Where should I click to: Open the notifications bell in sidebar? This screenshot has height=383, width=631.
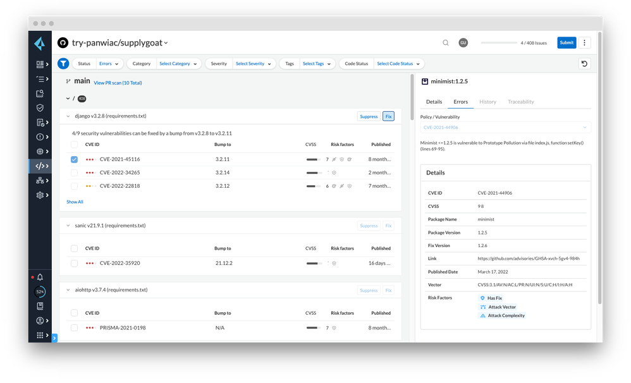pyautogui.click(x=40, y=277)
